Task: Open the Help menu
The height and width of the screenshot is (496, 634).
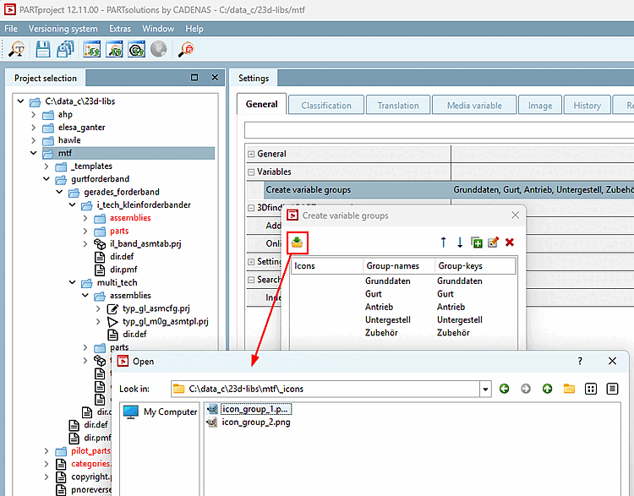Action: (x=194, y=29)
